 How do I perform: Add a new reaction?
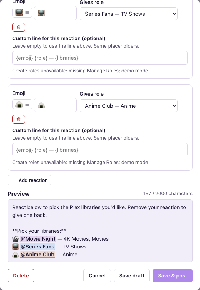(30, 180)
